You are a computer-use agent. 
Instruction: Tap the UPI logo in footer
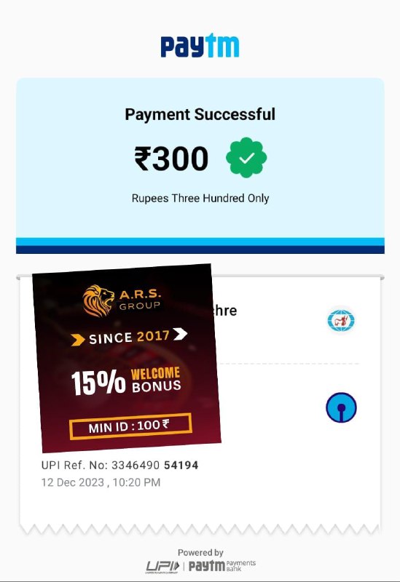[x=162, y=567]
